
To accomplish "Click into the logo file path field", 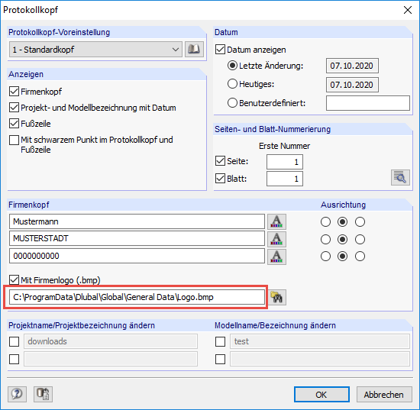I will (x=137, y=297).
